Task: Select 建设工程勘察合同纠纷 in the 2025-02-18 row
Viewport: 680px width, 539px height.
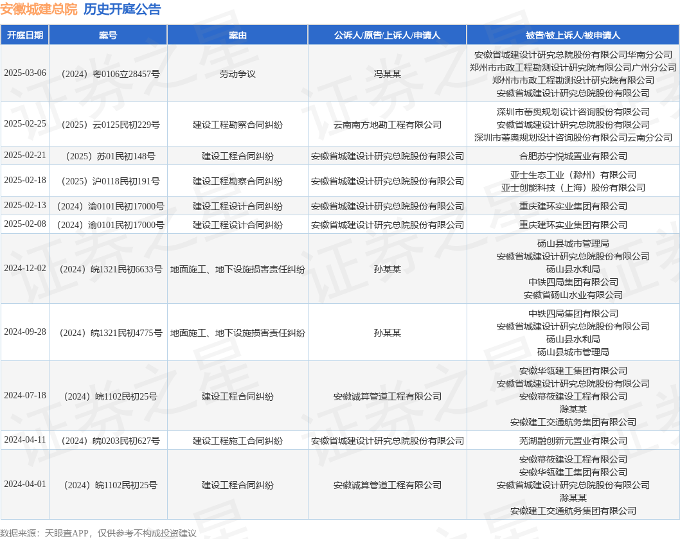Action: [x=238, y=181]
